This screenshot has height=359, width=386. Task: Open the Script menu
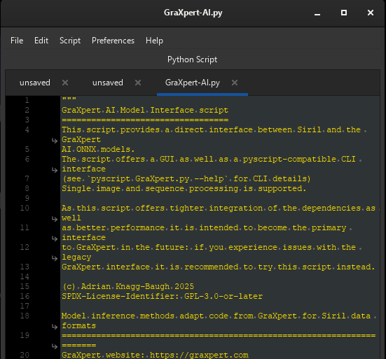click(x=70, y=41)
